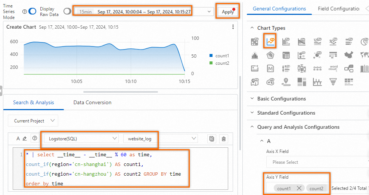369x195 pixels.
Task: Select the Track Map pin chart icon
Action: pos(286,82)
